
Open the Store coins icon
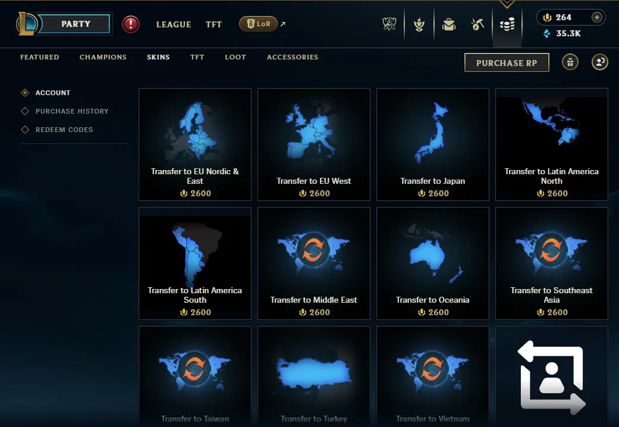pyautogui.click(x=507, y=24)
